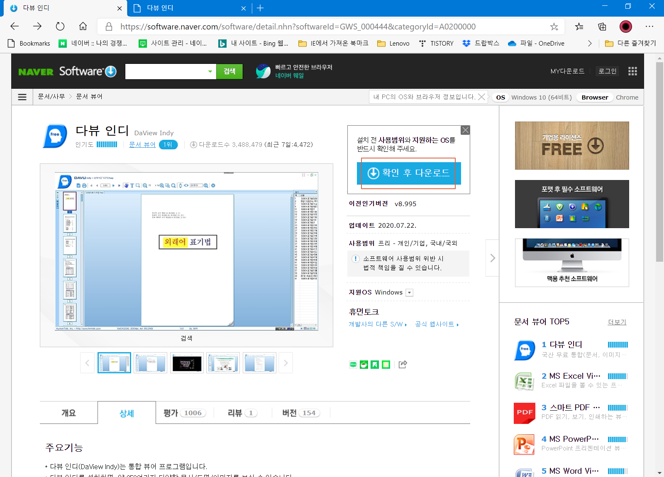Select fifth screenshot thumbnail
This screenshot has height=477, width=664.
(259, 363)
